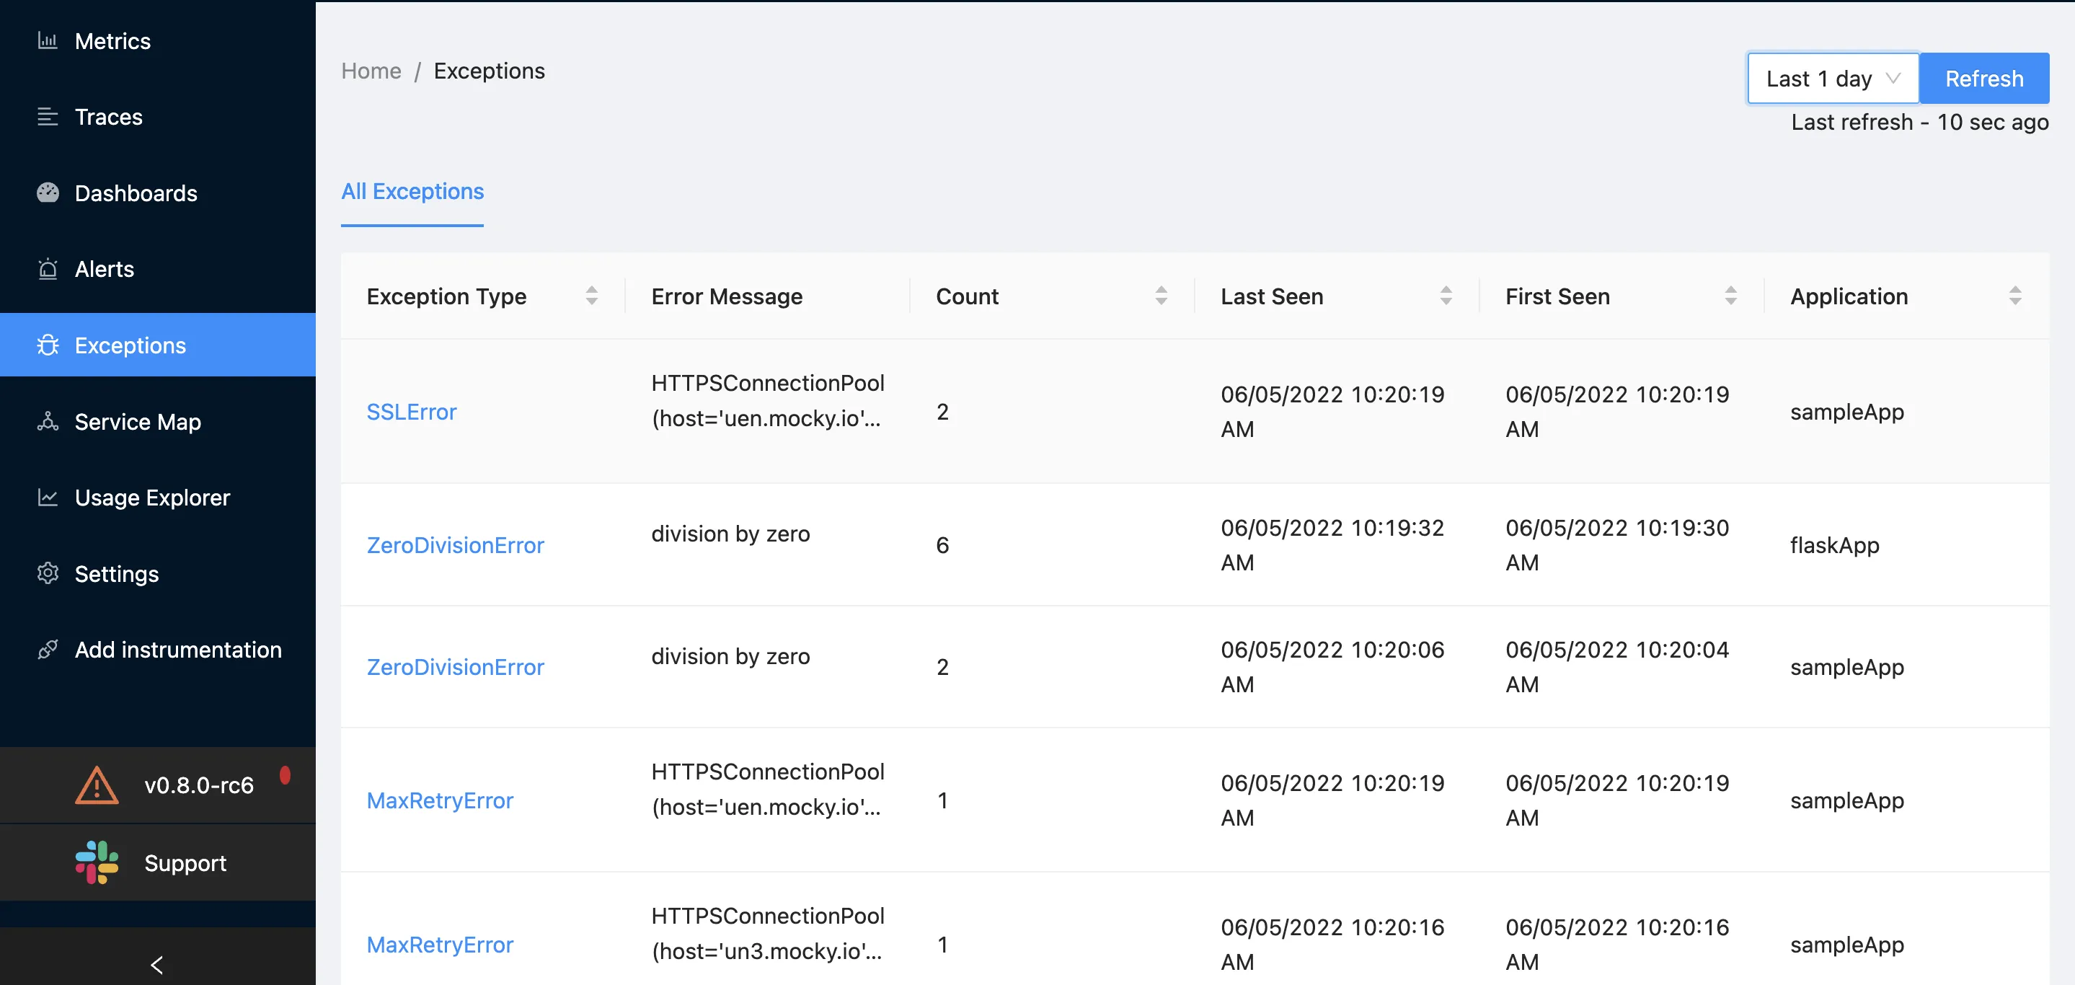Viewport: 2075px width, 985px height.
Task: Navigate to Usage Explorer section
Action: click(x=154, y=497)
